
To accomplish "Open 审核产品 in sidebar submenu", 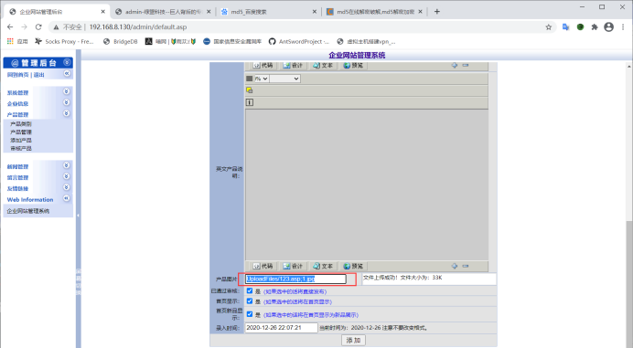I will (x=21, y=148).
